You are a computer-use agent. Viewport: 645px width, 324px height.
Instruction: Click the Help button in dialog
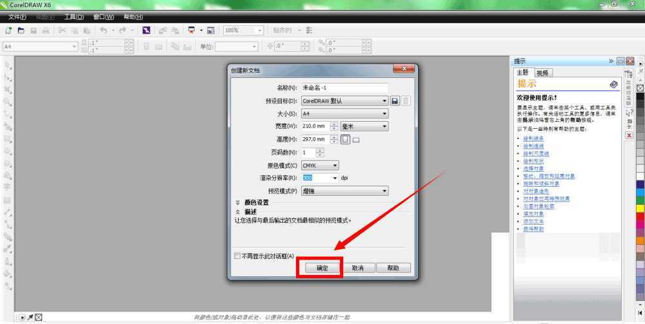tap(393, 268)
